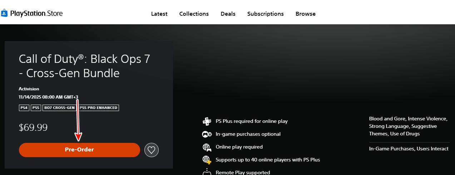Click the Activision publisher name
This screenshot has height=175, width=455.
click(x=29, y=89)
